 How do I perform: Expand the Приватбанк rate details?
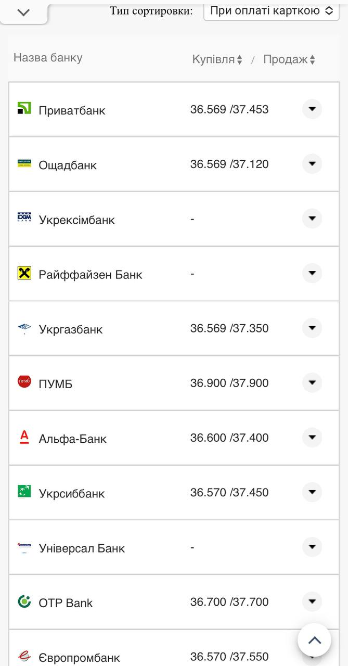pos(312,109)
